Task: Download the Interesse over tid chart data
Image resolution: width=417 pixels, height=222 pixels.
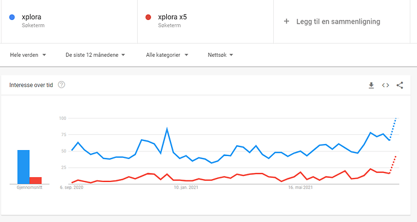Action: click(371, 85)
